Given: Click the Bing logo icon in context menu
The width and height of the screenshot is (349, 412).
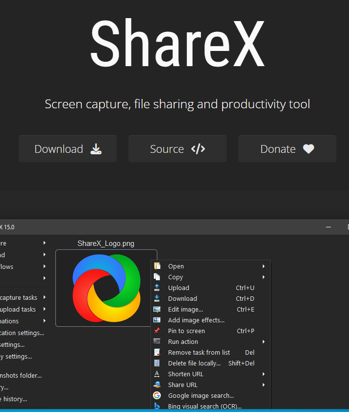Looking at the screenshot, I should click(x=157, y=406).
